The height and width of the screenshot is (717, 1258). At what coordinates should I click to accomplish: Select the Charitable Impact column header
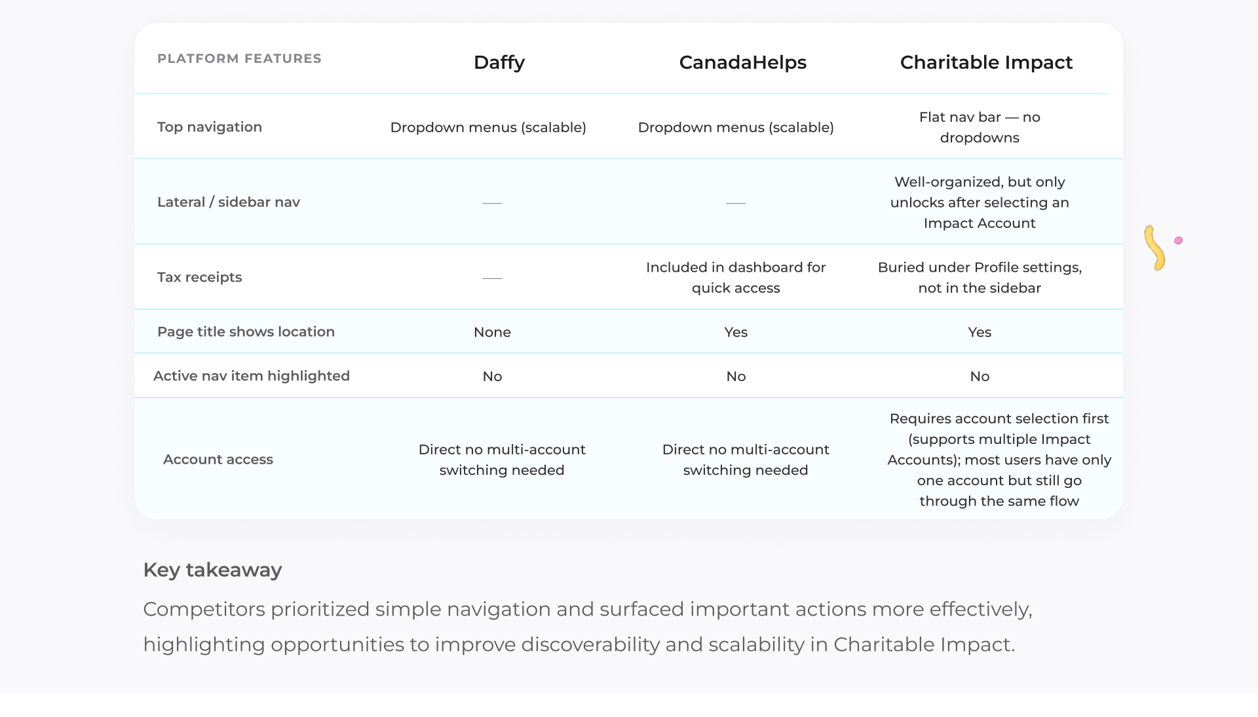click(986, 62)
